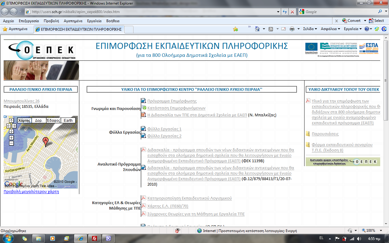This screenshot has width=389, height=243.
Task: Click the Read Mail envelope icon
Action: [283, 29]
